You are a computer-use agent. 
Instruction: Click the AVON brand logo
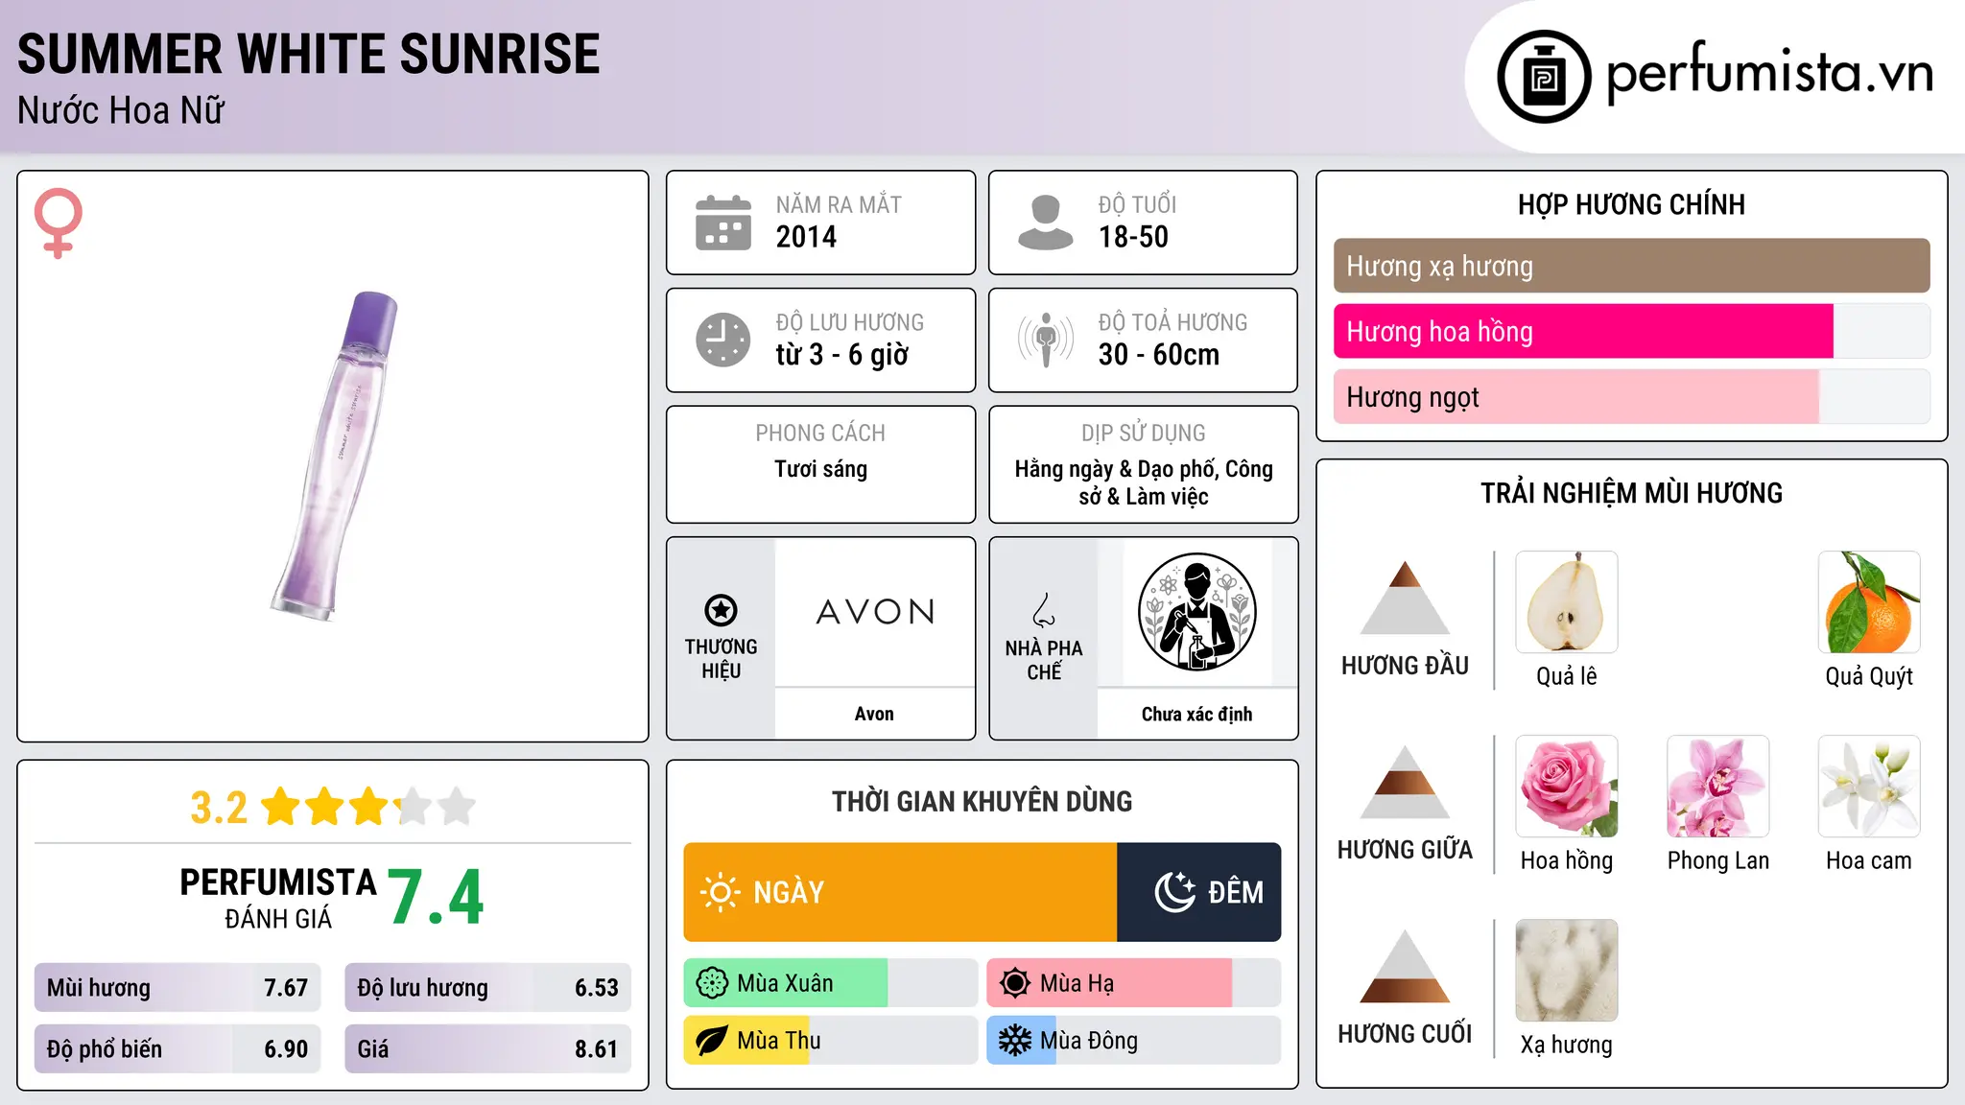point(875,612)
